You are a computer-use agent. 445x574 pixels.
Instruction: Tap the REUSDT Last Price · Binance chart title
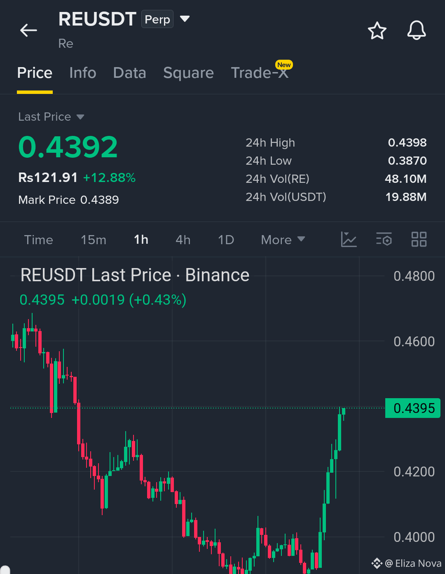(135, 275)
